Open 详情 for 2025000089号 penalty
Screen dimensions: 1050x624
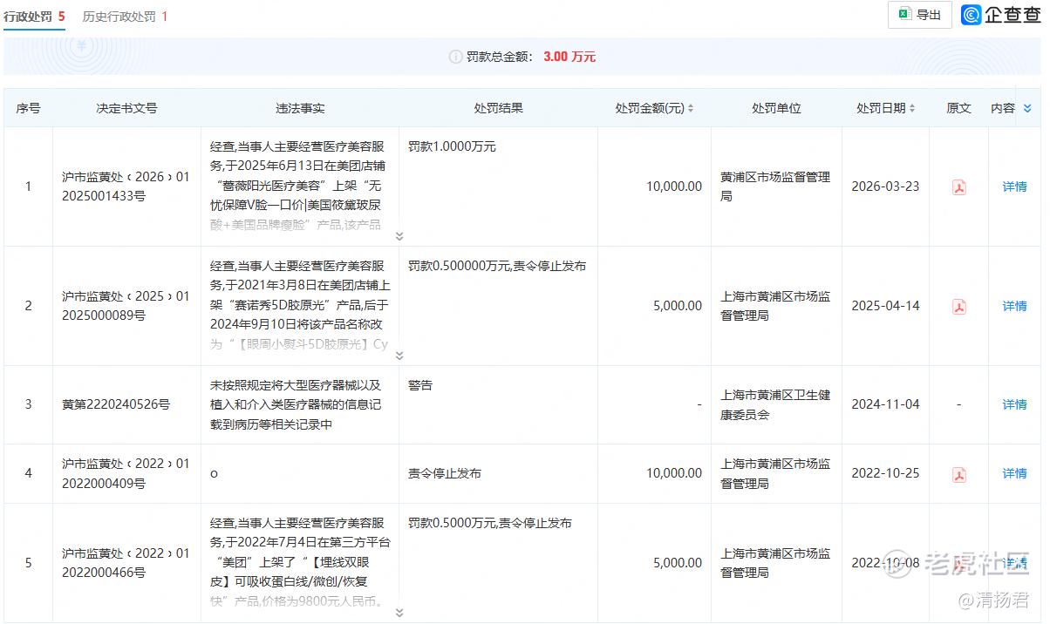tap(1014, 306)
